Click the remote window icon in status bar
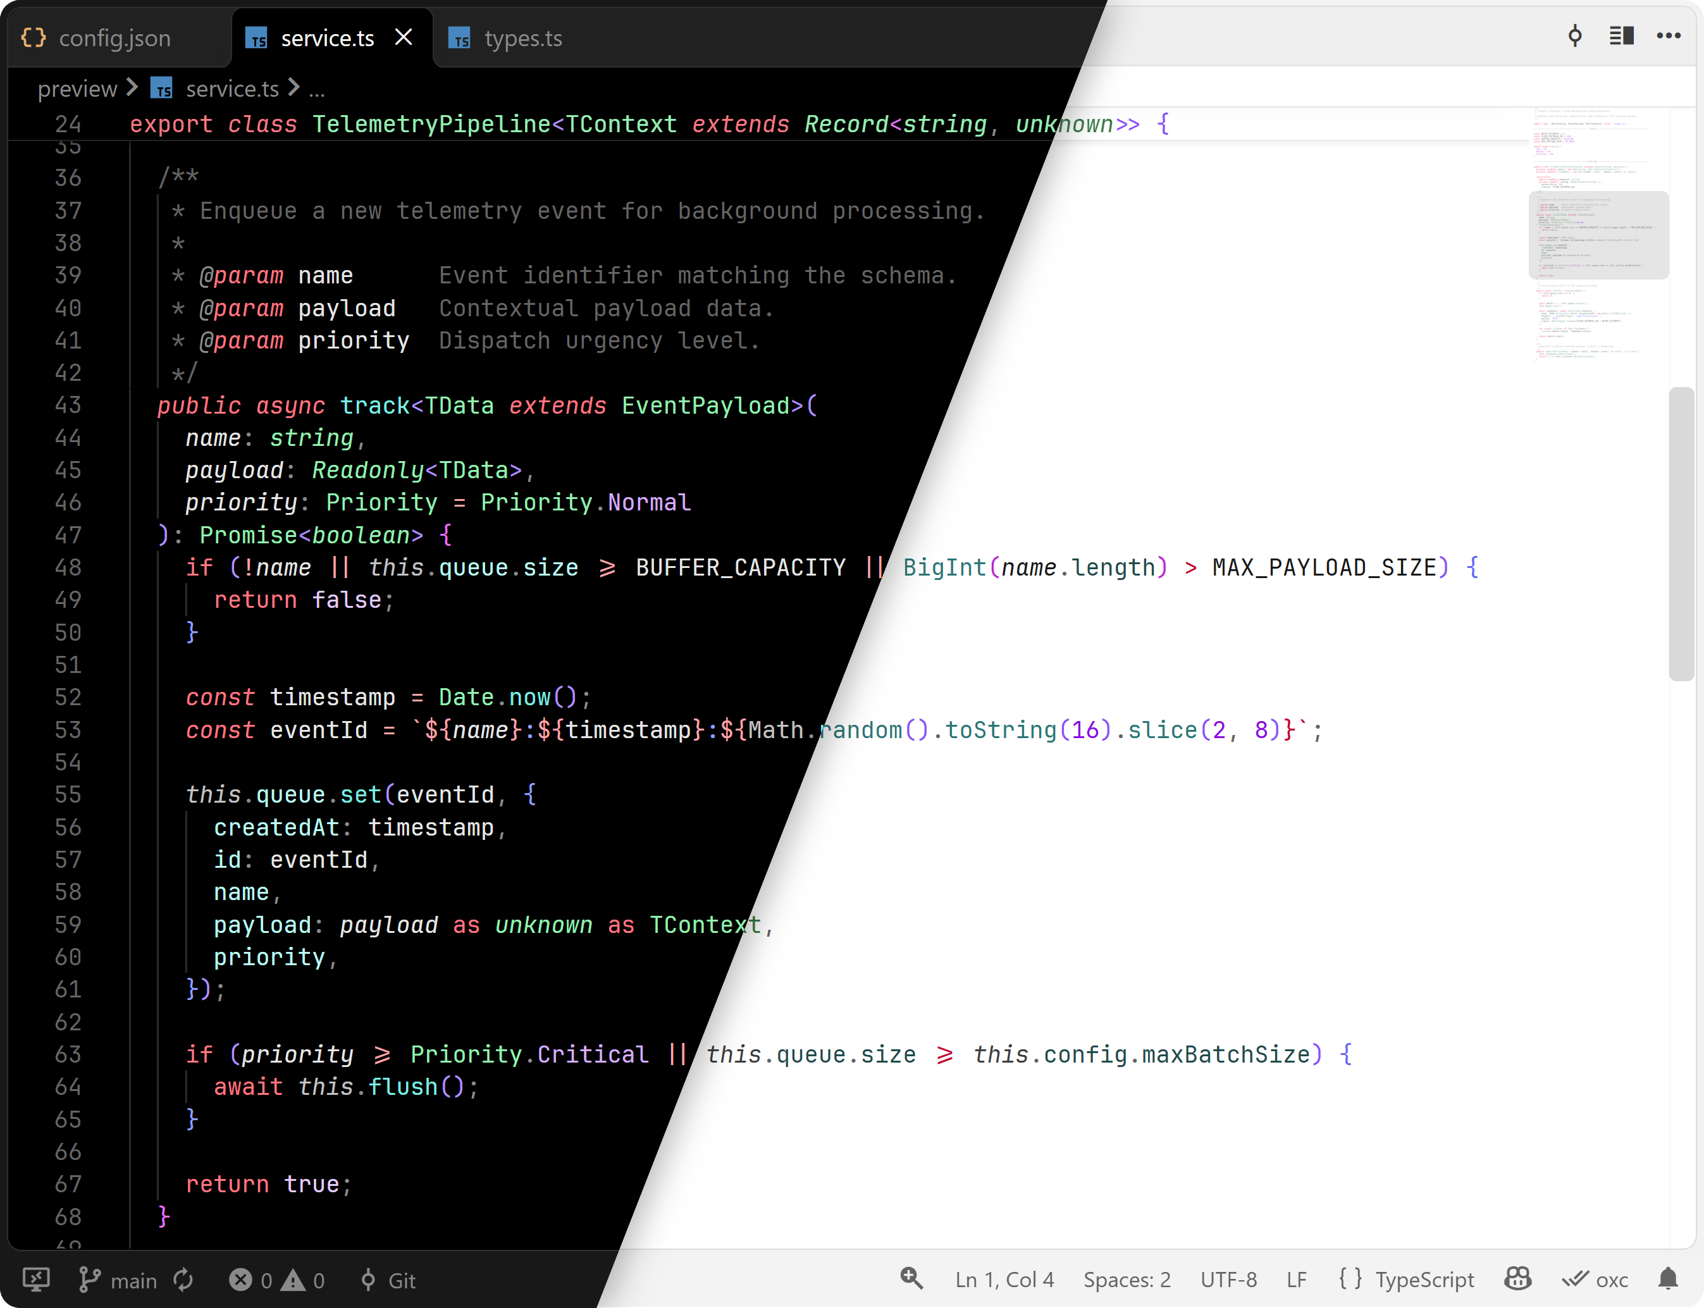The width and height of the screenshot is (1704, 1308). pos(36,1279)
